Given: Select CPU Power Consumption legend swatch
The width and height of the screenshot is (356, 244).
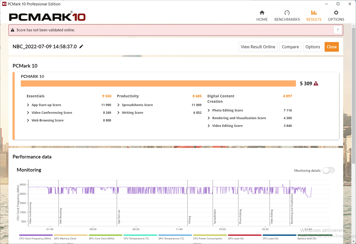Looking at the screenshot, I should pos(210,235).
